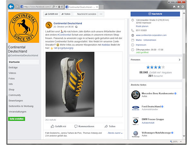Refresh the page with the reload icon
Viewport: 193px width, 145px height.
[62, 7]
